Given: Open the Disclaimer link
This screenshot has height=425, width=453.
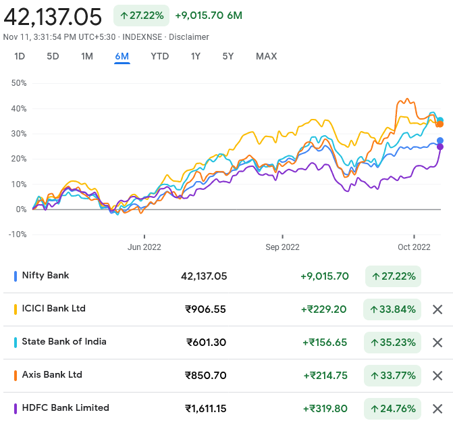Looking at the screenshot, I should [189, 37].
